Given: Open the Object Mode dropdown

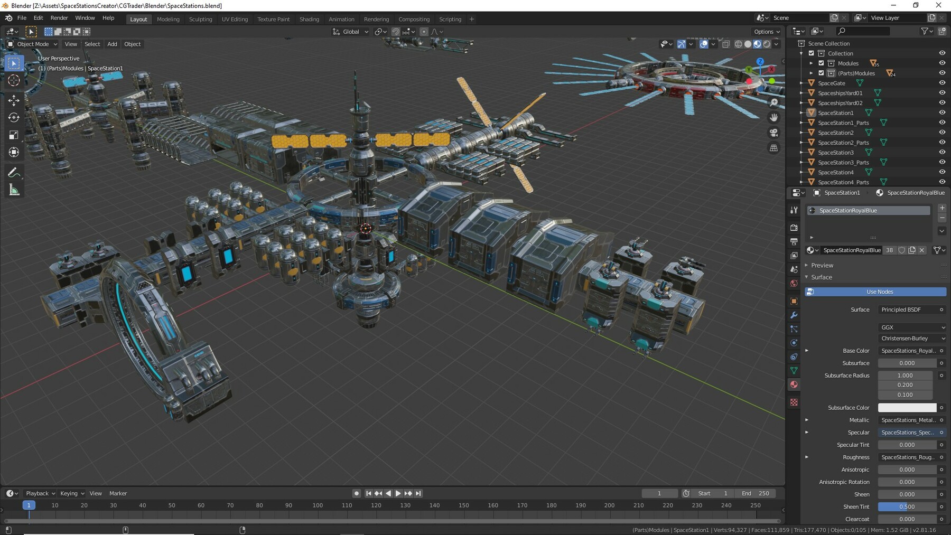Looking at the screenshot, I should pyautogui.click(x=33, y=44).
